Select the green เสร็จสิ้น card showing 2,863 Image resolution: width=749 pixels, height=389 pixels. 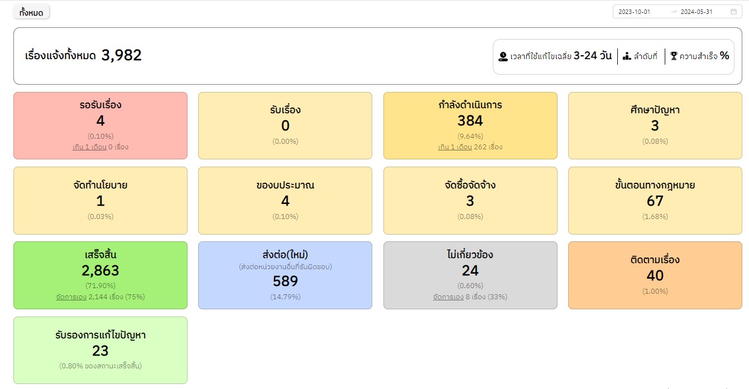pyautogui.click(x=100, y=275)
